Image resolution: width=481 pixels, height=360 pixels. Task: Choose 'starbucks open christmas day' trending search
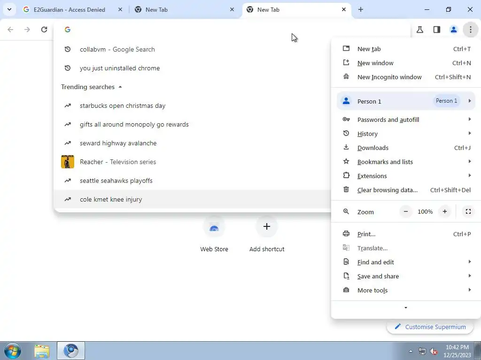click(193, 105)
